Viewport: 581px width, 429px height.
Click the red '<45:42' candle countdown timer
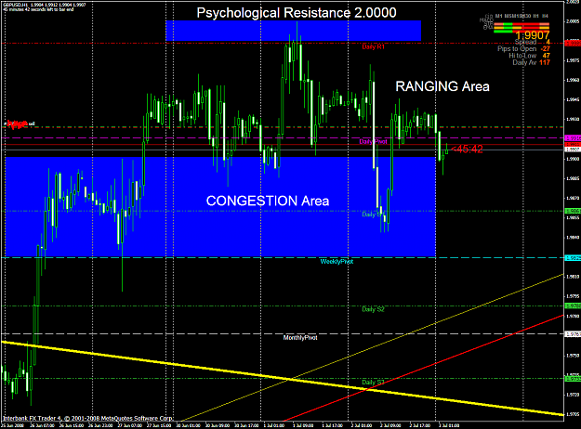point(468,149)
